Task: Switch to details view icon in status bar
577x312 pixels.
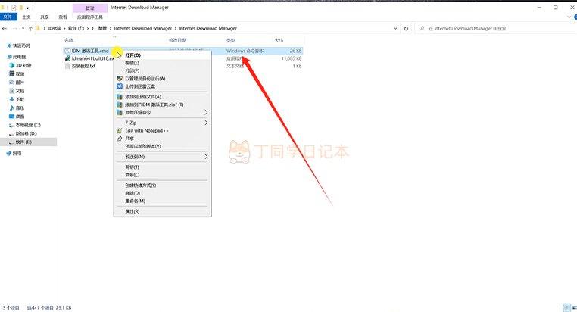Action: (566, 307)
